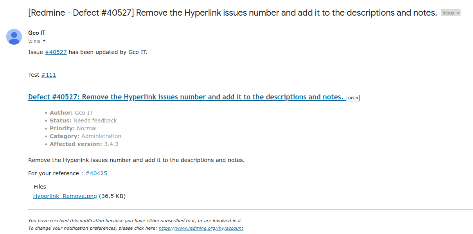Click the attachment size (36.5 KB) text
Image resolution: width=473 pixels, height=234 pixels.
[x=112, y=196]
